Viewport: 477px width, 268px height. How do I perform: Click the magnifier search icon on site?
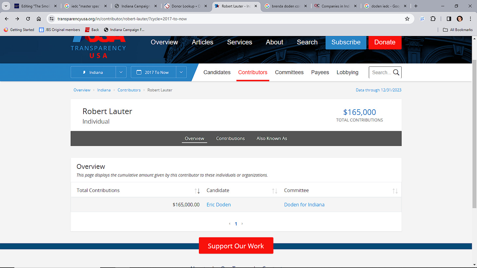(x=396, y=72)
